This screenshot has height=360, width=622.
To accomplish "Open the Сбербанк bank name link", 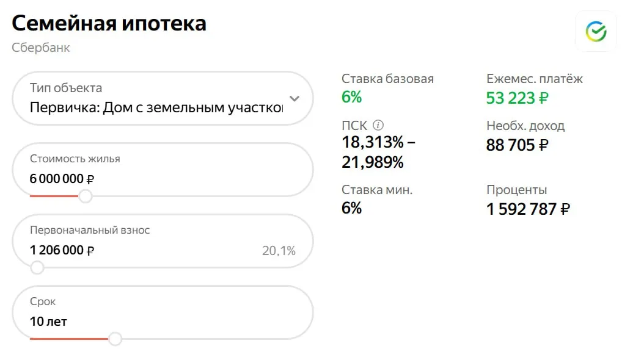I will click(41, 48).
